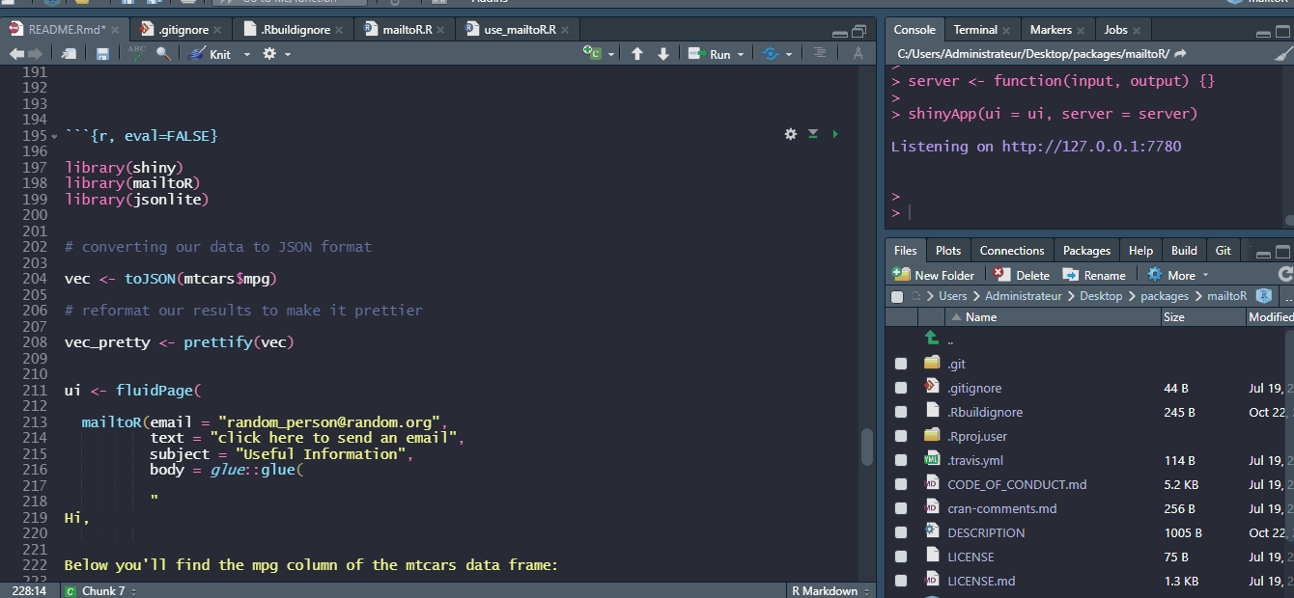Jump to next chunk arrow
The image size is (1294, 598).
(663, 54)
